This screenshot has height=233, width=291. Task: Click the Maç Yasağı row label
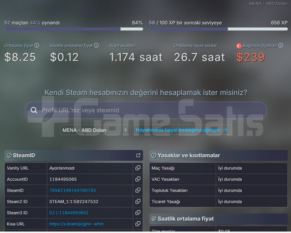163,168
